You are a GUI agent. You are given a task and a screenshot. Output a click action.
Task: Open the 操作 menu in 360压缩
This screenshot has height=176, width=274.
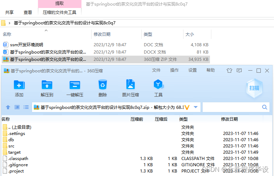(x=174, y=70)
